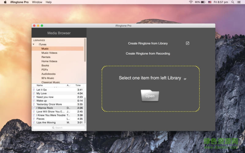The width and height of the screenshot is (245, 153).
Task: Click the music file icon beside Need you now
Action: (34, 97)
